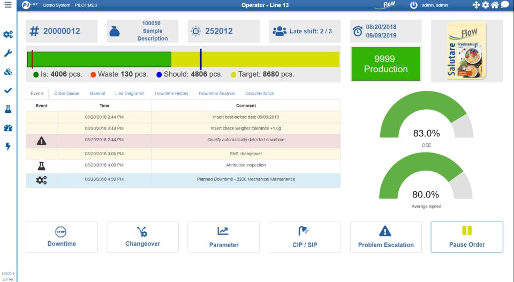Open the Documentation tab
Image resolution: width=514 pixels, height=282 pixels.
point(260,93)
